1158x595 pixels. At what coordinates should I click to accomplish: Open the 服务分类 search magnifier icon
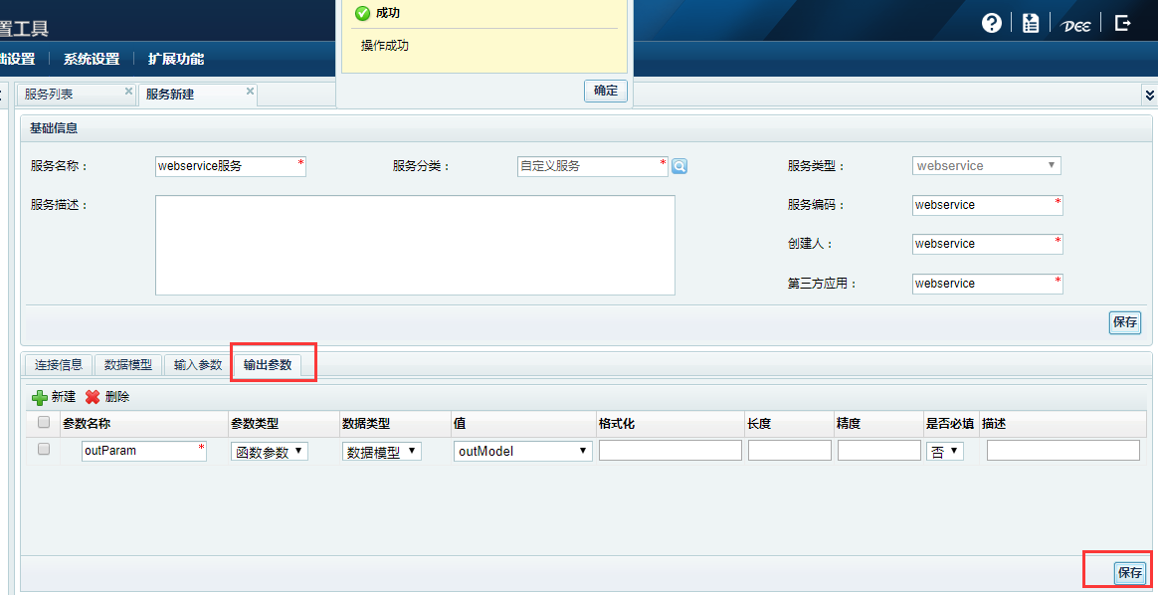coord(679,166)
